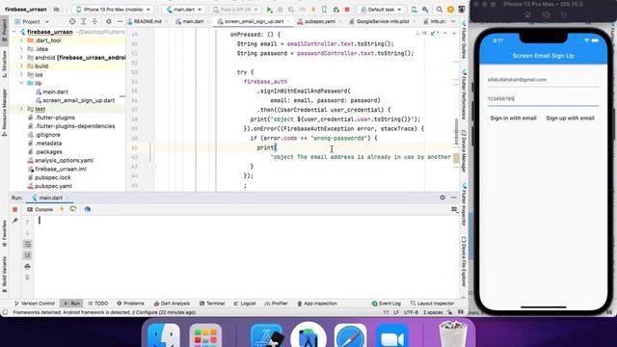The width and height of the screenshot is (617, 347).
Task: Hide the Project panel with minus icon
Action: (120, 21)
